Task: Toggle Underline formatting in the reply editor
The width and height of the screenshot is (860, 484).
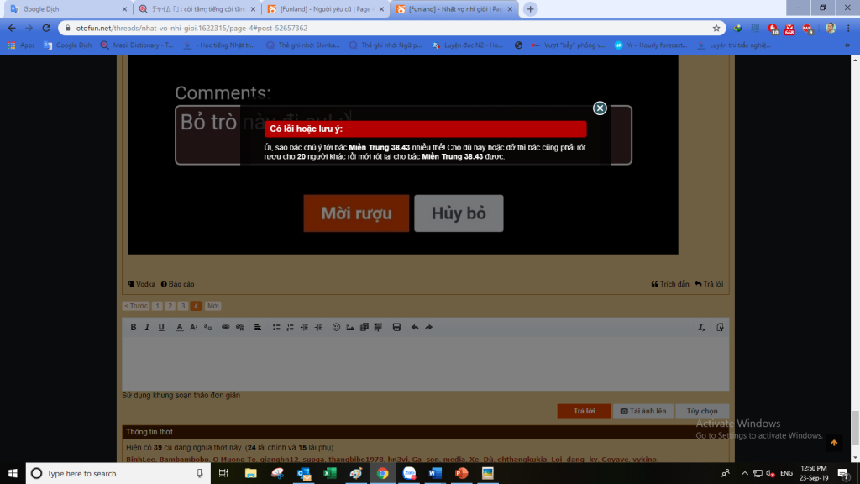Action: [x=161, y=327]
